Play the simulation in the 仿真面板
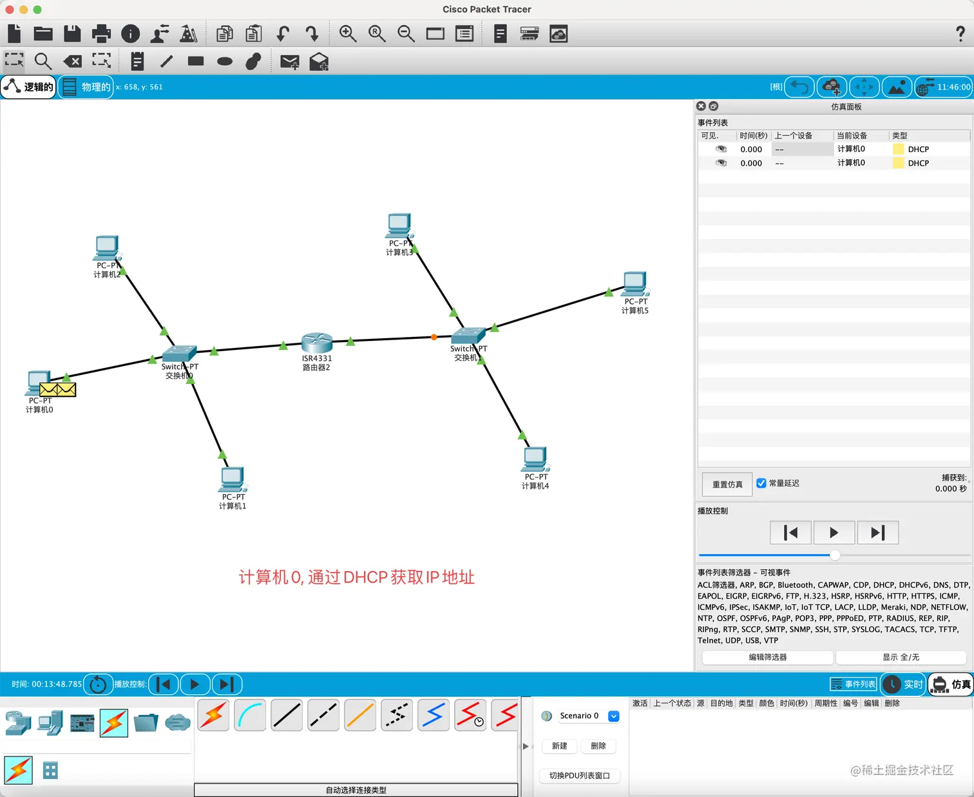The height and width of the screenshot is (797, 974). coord(834,533)
